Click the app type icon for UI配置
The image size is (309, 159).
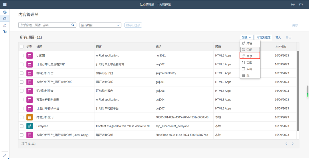point(29,56)
